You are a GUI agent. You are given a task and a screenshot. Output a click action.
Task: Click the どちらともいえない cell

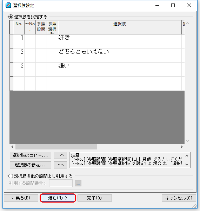[x=120, y=55]
